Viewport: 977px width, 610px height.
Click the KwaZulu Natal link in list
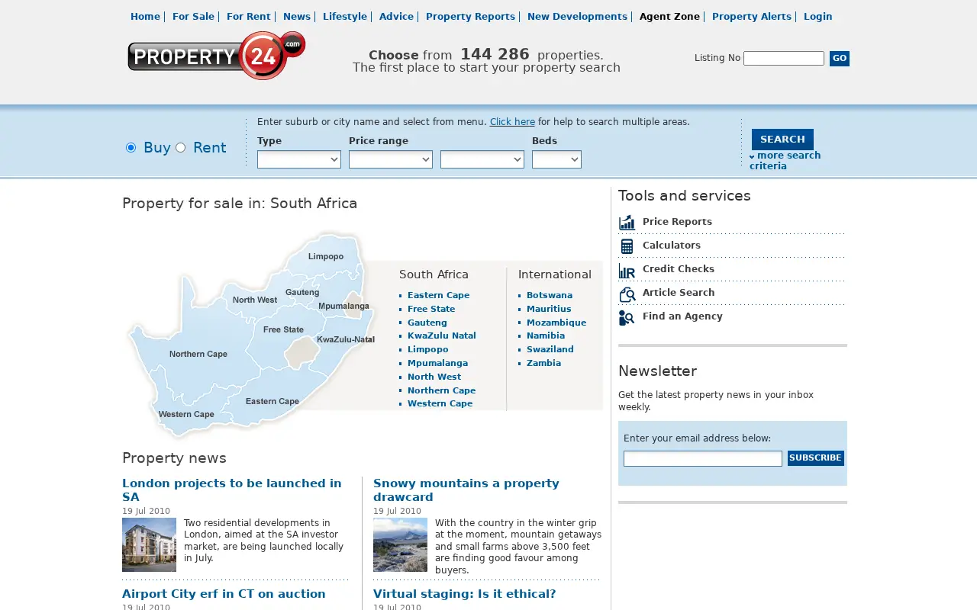[x=442, y=335]
